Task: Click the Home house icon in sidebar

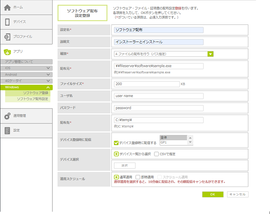Action: pyautogui.click(x=7, y=7)
